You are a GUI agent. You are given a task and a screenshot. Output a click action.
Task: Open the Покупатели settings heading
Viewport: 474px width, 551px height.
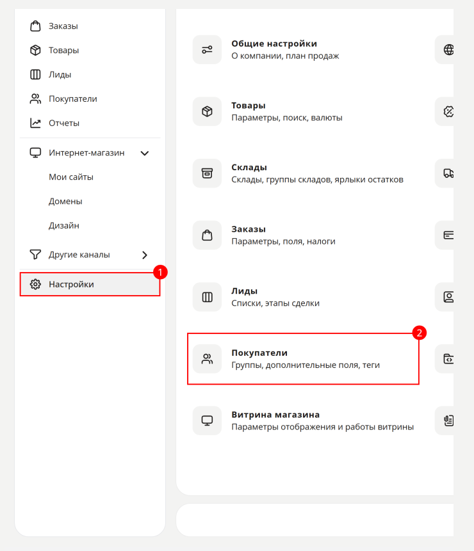point(259,353)
